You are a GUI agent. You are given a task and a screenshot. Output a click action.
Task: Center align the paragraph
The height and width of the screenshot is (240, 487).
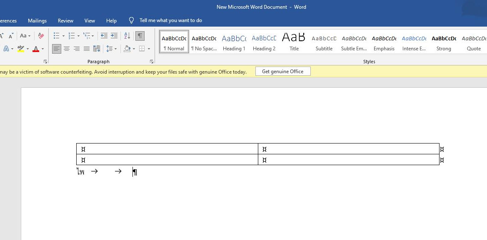tap(67, 49)
